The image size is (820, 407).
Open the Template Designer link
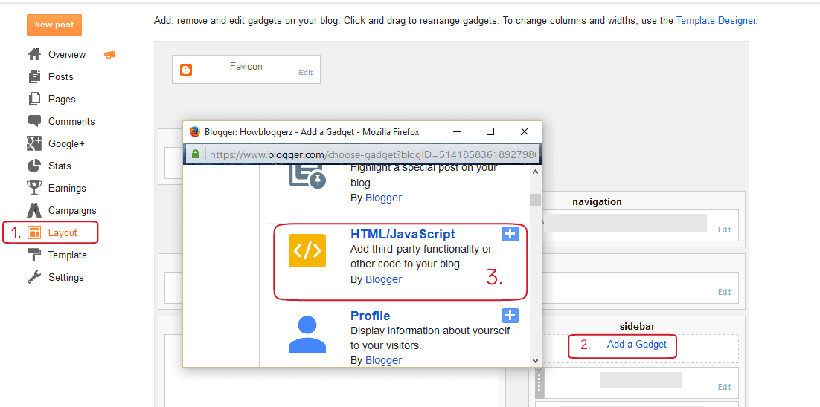pyautogui.click(x=716, y=20)
